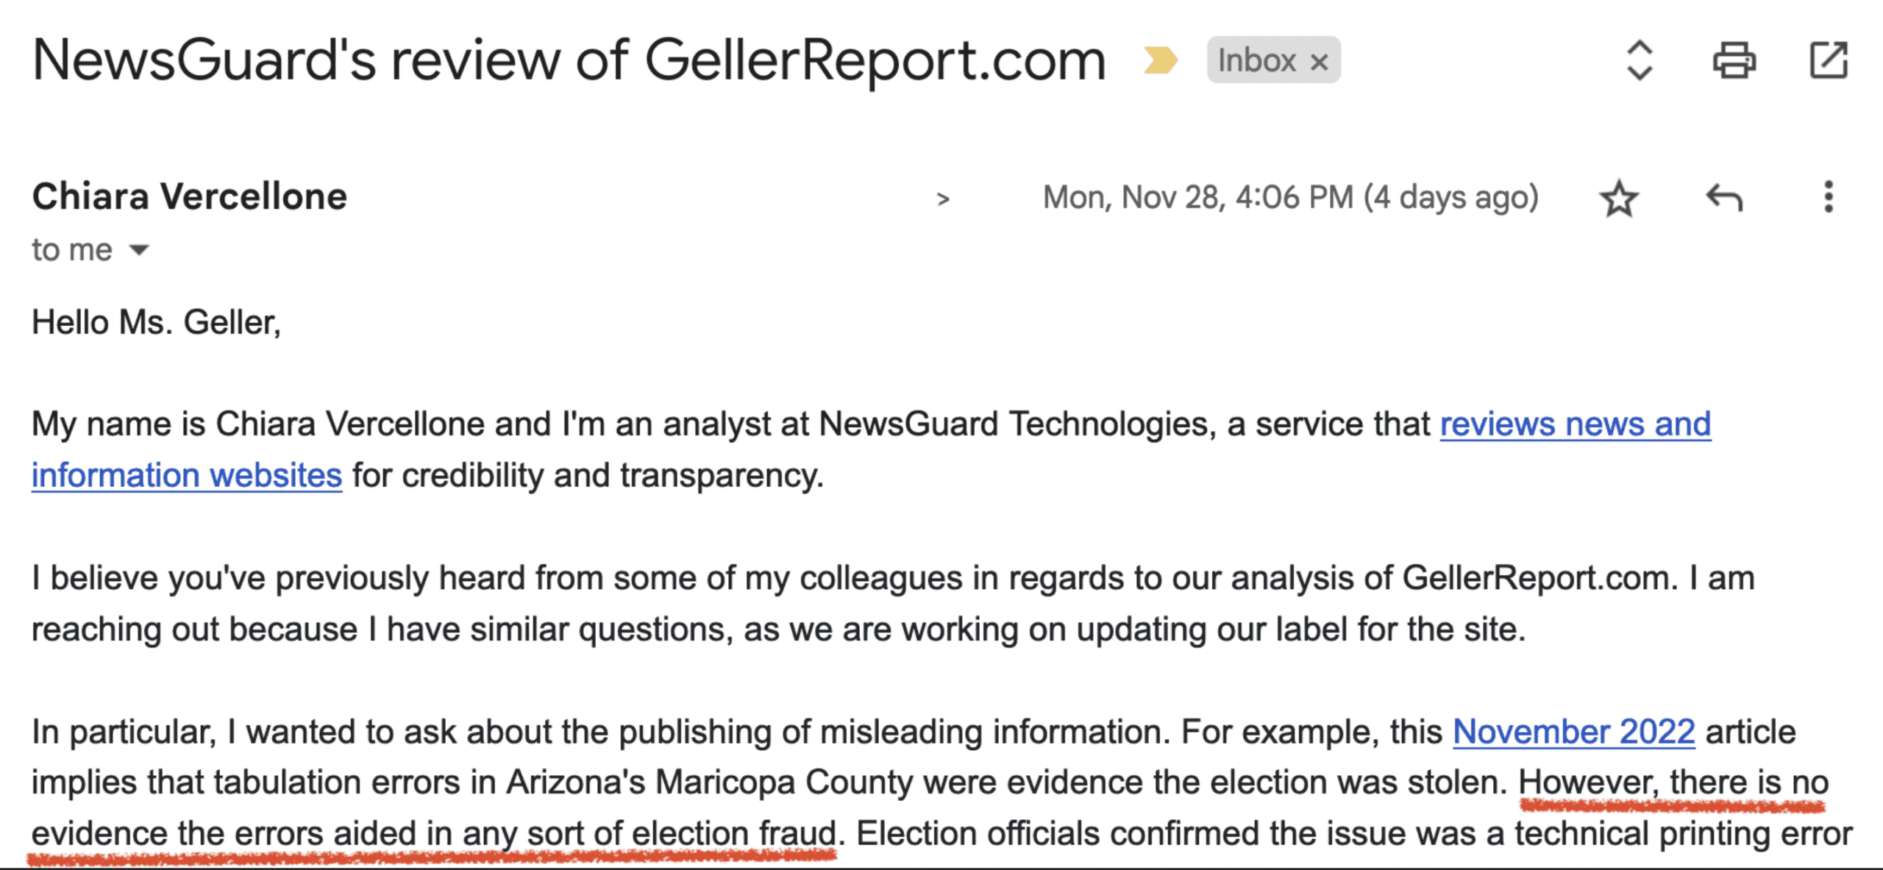Open the "reviews news and" hyperlink
This screenshot has width=1883, height=870.
(x=1575, y=424)
